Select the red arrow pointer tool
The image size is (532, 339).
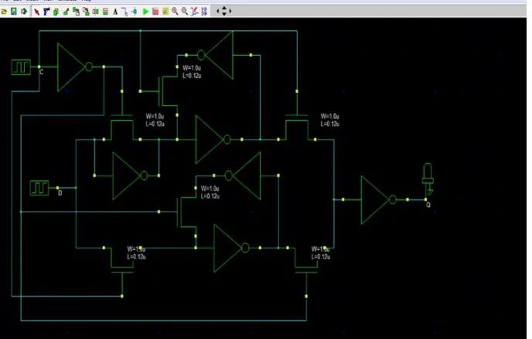coord(36,12)
